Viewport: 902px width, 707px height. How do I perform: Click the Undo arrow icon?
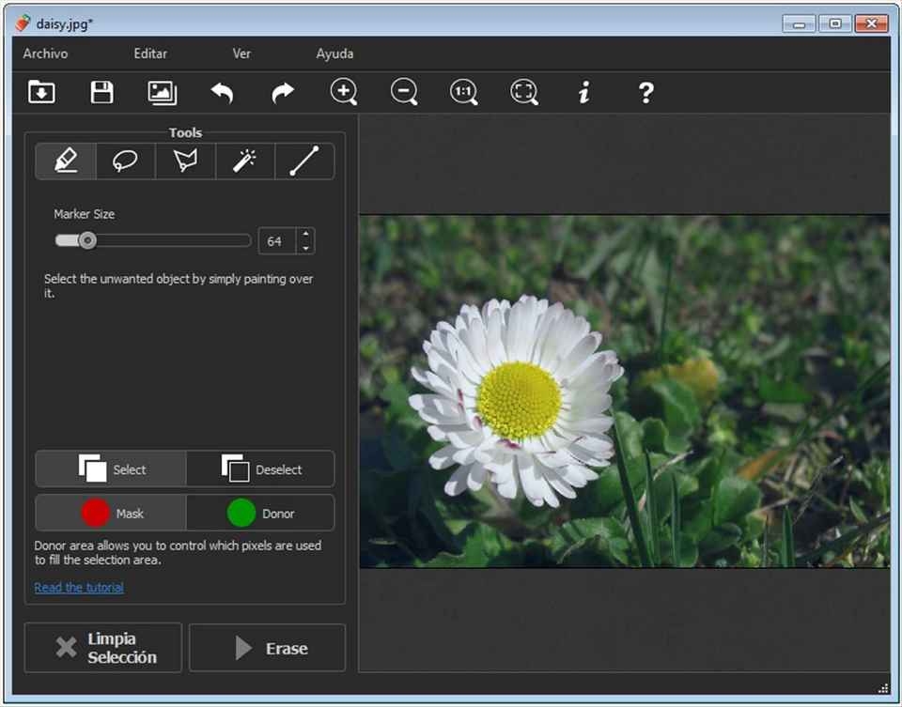[222, 92]
